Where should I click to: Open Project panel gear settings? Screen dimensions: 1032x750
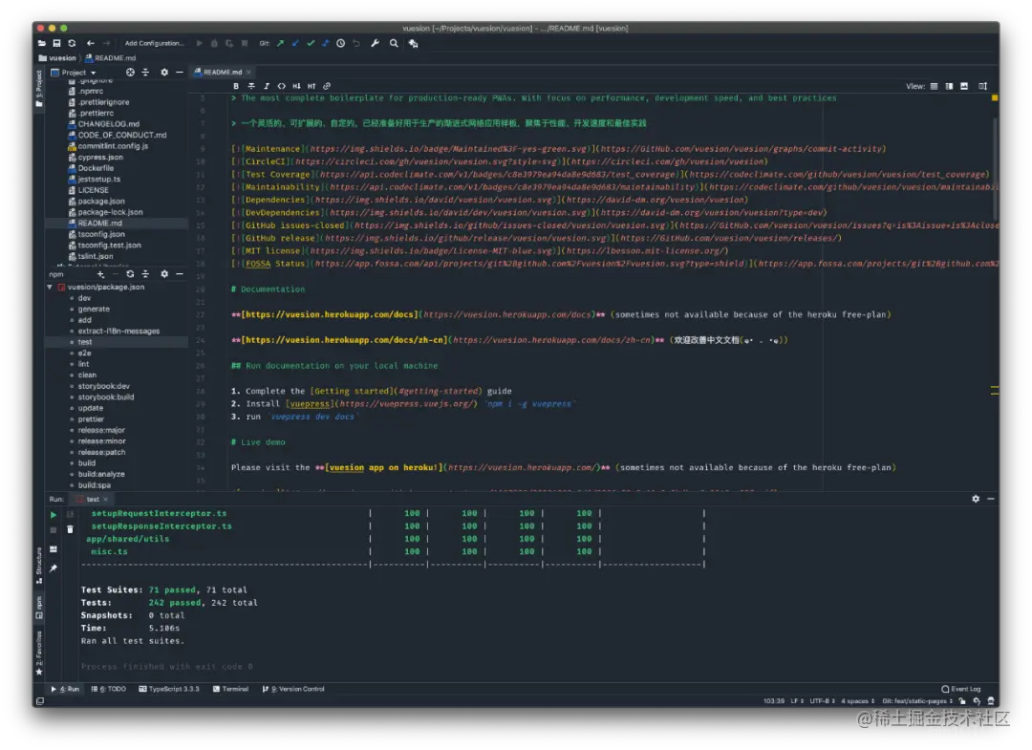tap(164, 73)
